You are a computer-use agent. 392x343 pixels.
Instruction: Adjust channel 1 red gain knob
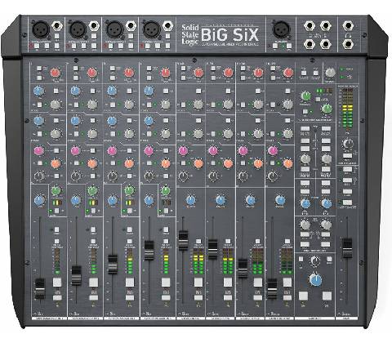coord(55,73)
